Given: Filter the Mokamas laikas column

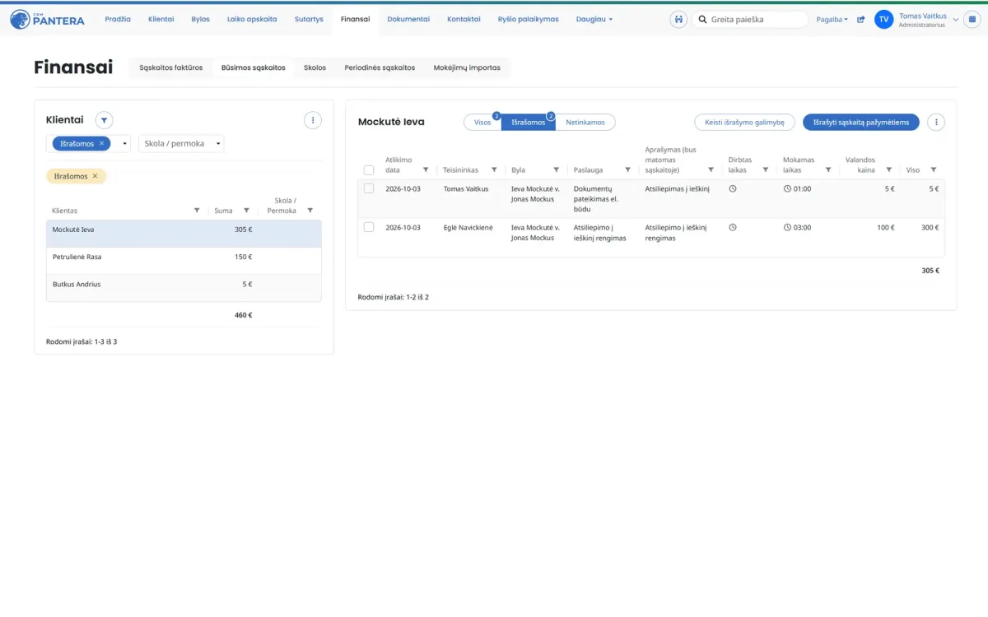Looking at the screenshot, I should [828, 170].
